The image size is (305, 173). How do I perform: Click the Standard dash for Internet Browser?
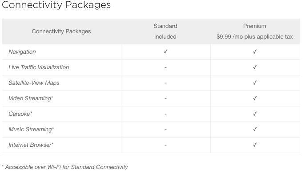165,145
